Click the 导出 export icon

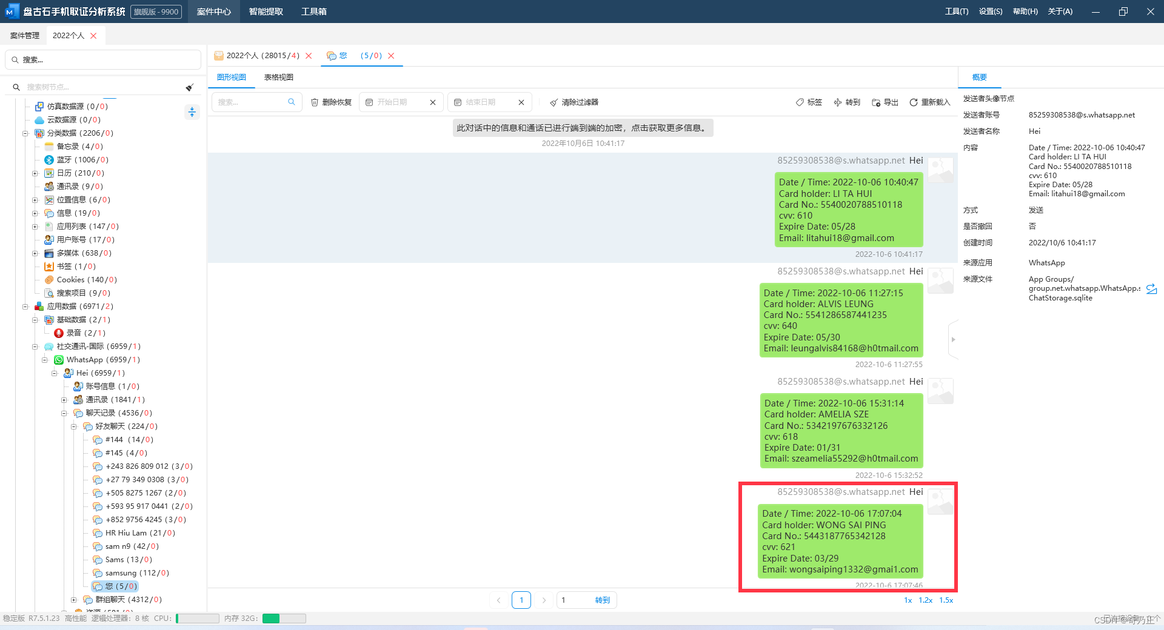click(x=876, y=102)
